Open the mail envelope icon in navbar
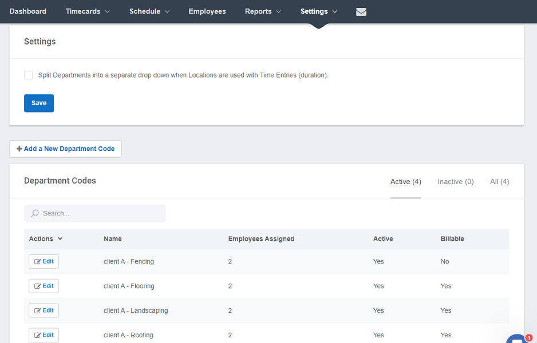Image resolution: width=537 pixels, height=343 pixels. pyautogui.click(x=361, y=11)
